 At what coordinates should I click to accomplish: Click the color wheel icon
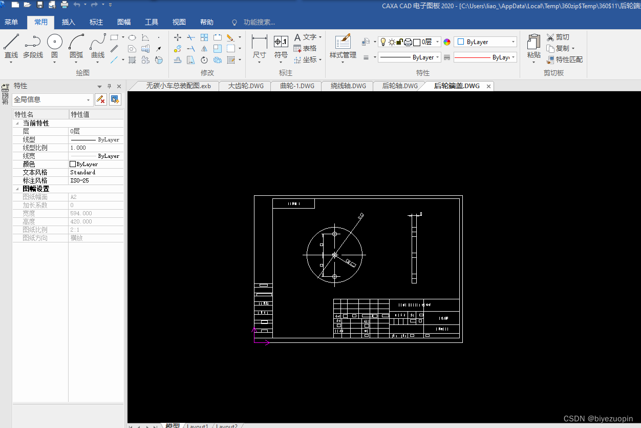(447, 42)
